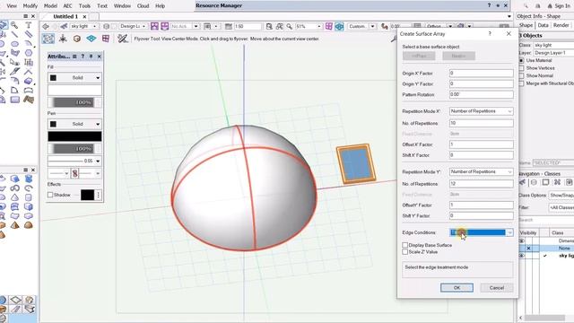Click the black pen color swatch
The width and height of the screenshot is (574, 323).
(74, 136)
